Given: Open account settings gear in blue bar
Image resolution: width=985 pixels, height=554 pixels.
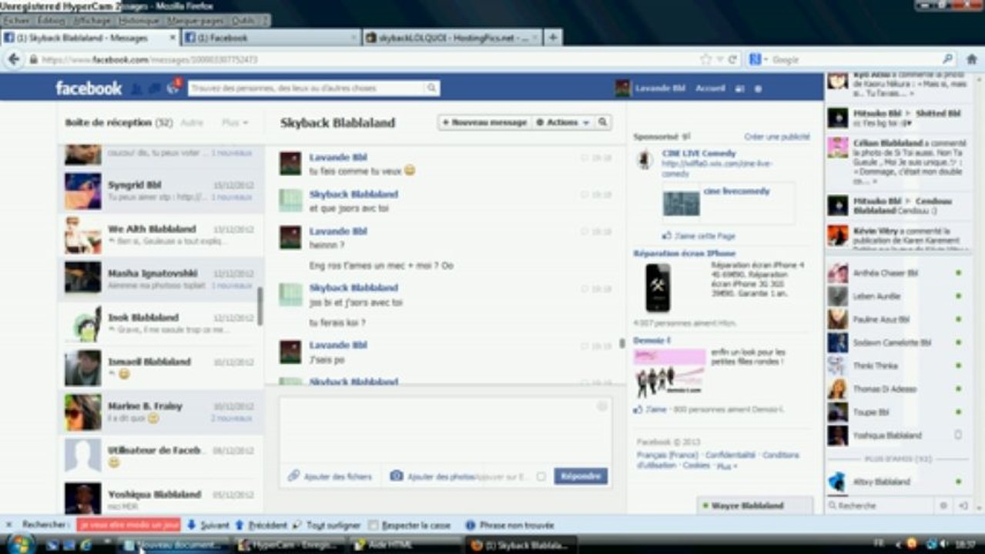Looking at the screenshot, I should (758, 88).
